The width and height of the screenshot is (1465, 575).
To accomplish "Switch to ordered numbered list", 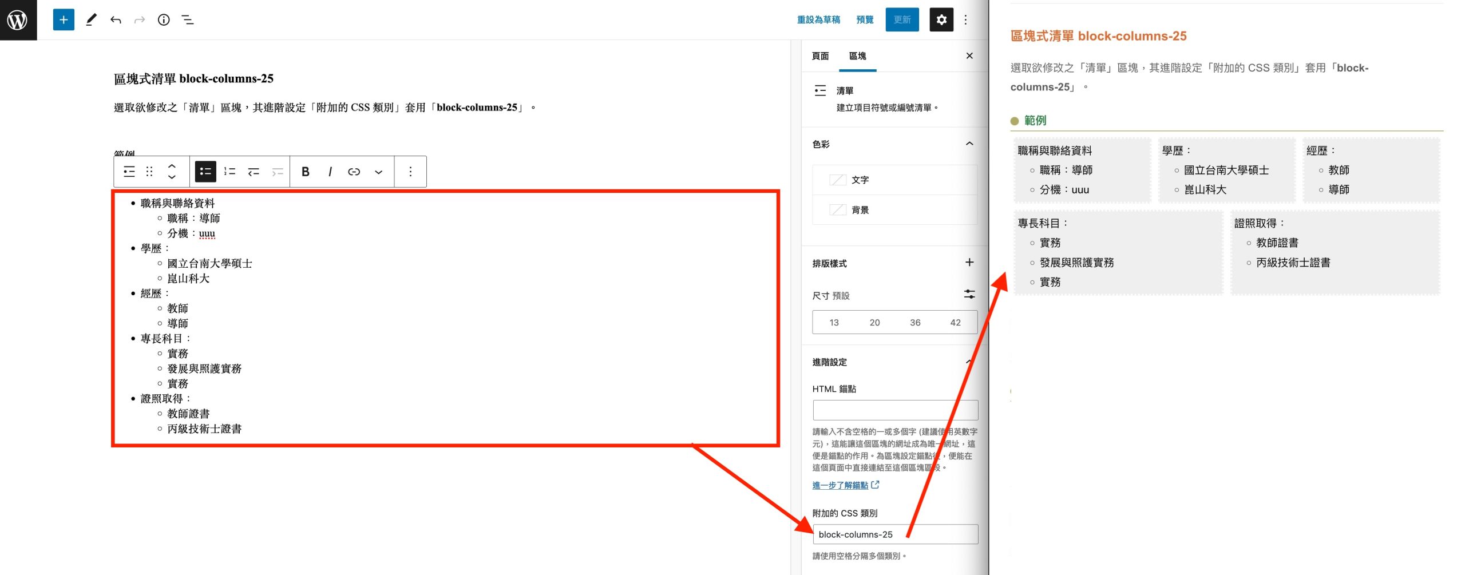I will (x=229, y=172).
